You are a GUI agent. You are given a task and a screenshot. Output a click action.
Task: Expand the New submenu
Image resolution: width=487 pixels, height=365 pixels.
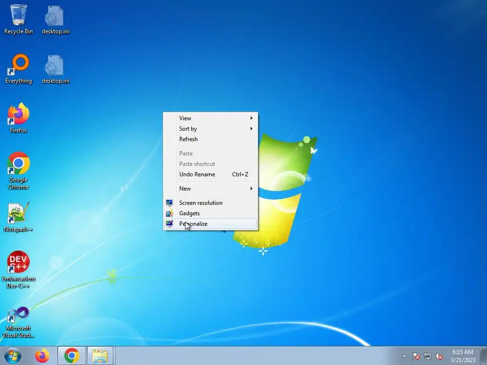[211, 189]
